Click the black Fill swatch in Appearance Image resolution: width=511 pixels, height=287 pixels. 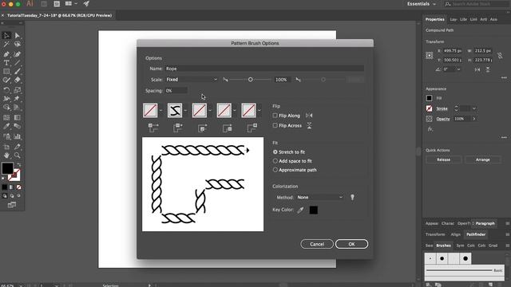tap(430, 98)
